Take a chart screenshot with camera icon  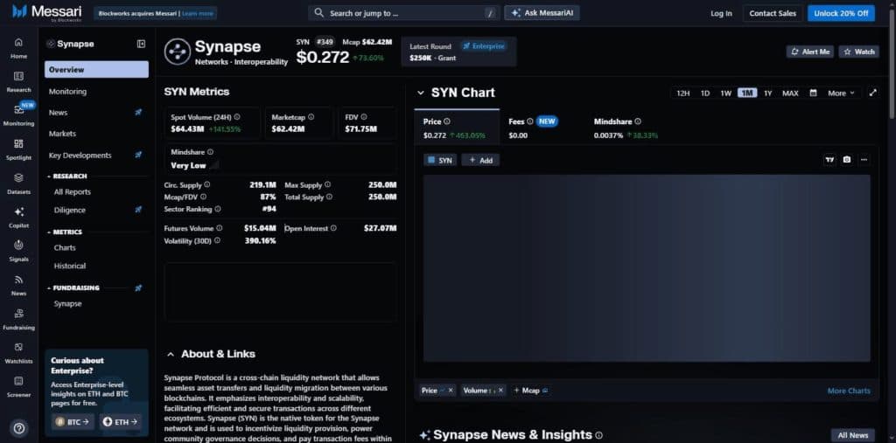pos(846,160)
